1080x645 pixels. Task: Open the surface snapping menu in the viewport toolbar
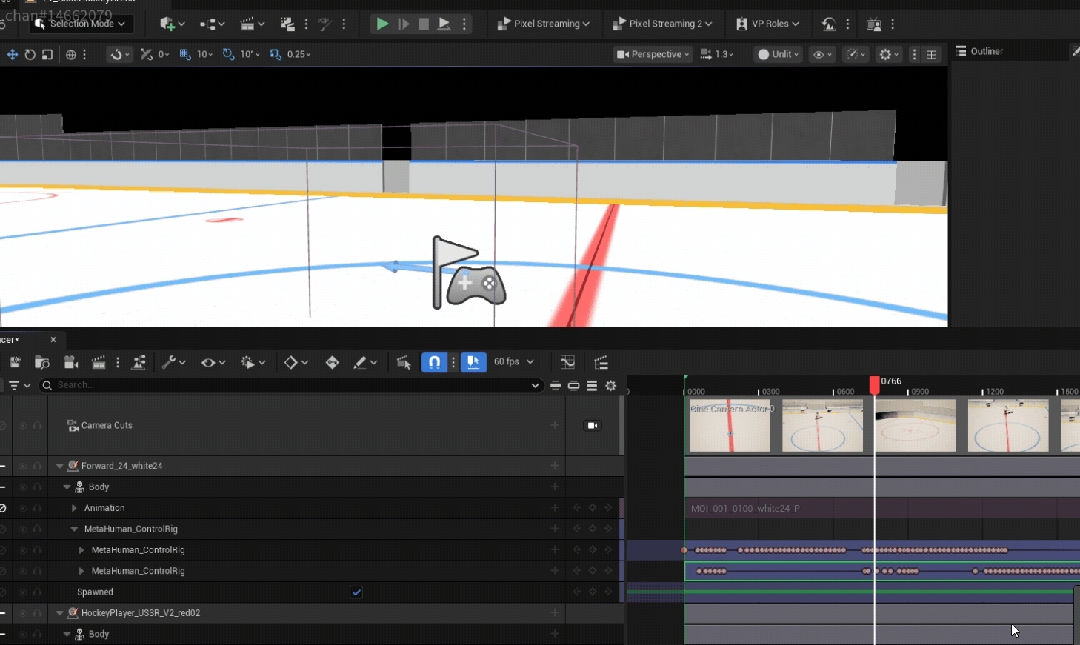point(119,54)
